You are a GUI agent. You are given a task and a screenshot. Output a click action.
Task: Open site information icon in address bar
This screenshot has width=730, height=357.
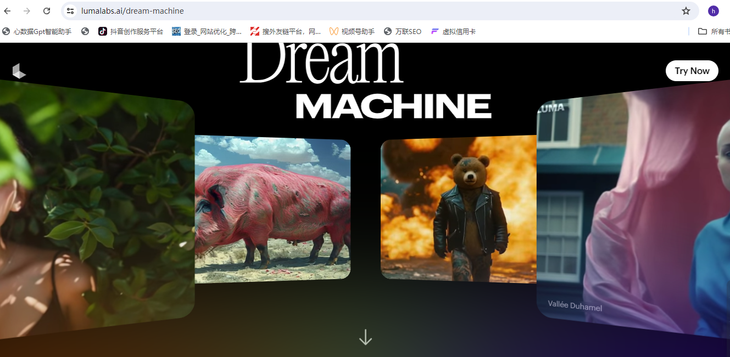[70, 11]
